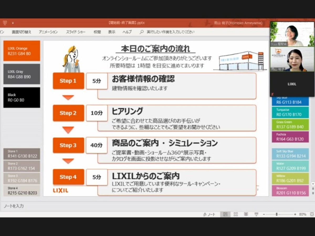Open the アニメーション ribbon tab
This screenshot has height=236, width=315.
pyautogui.click(x=48, y=32)
